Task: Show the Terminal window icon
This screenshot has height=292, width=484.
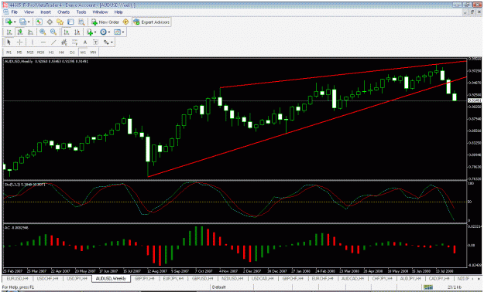Action: (x=70, y=22)
